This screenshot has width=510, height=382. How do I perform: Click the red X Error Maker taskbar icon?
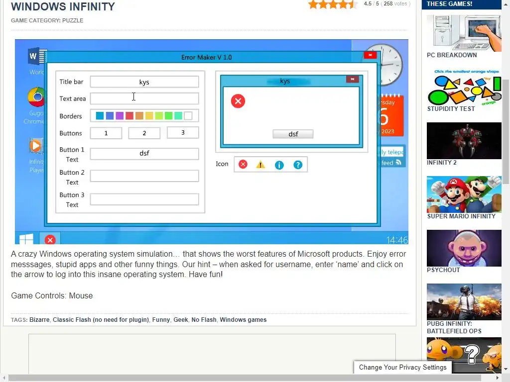tap(50, 240)
